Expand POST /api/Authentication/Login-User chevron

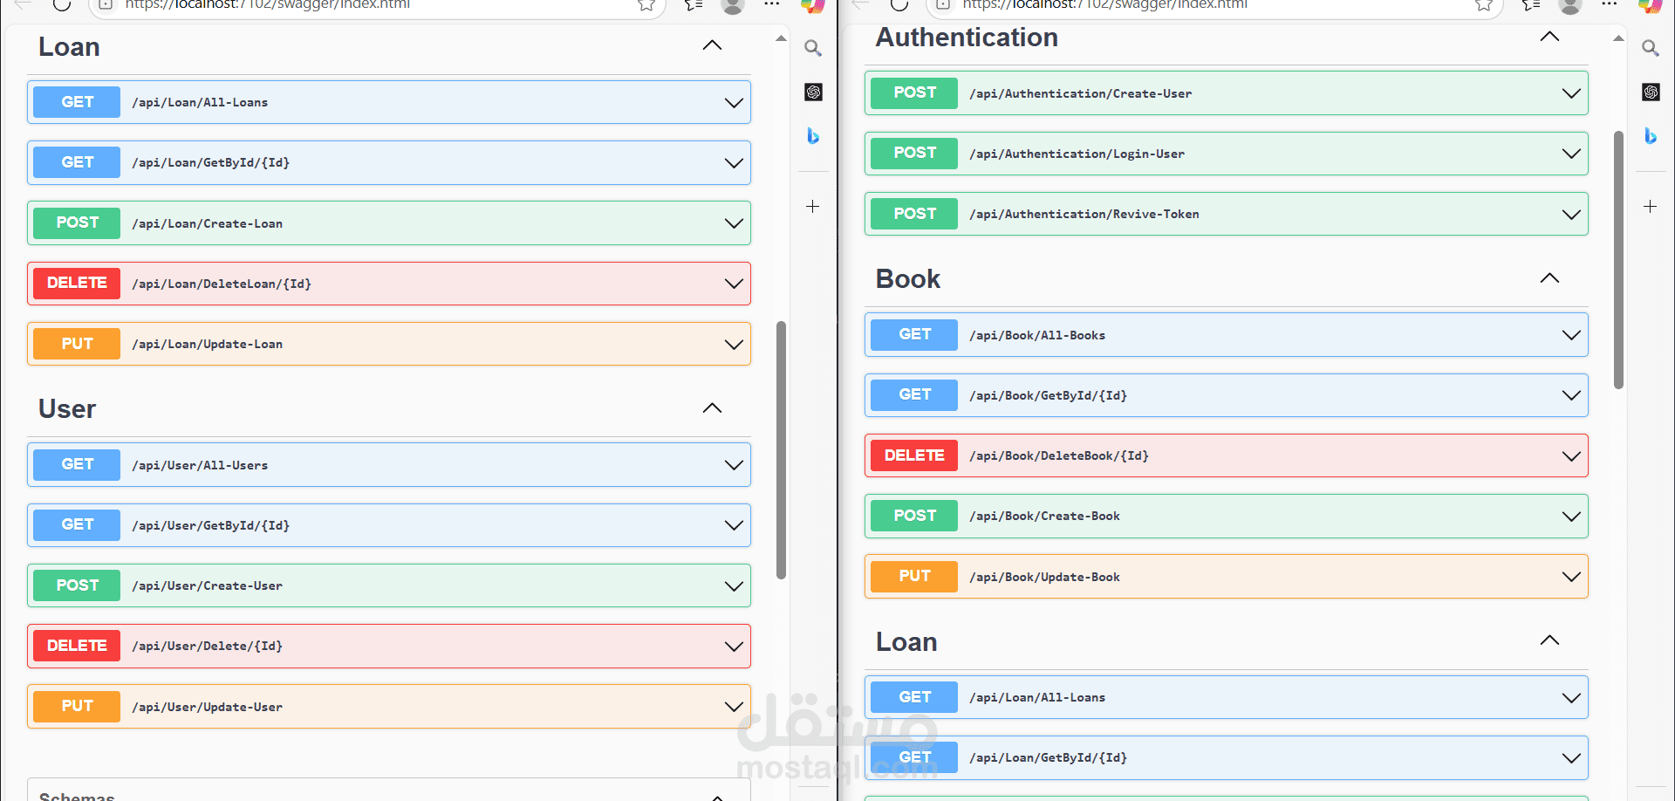[1571, 154]
